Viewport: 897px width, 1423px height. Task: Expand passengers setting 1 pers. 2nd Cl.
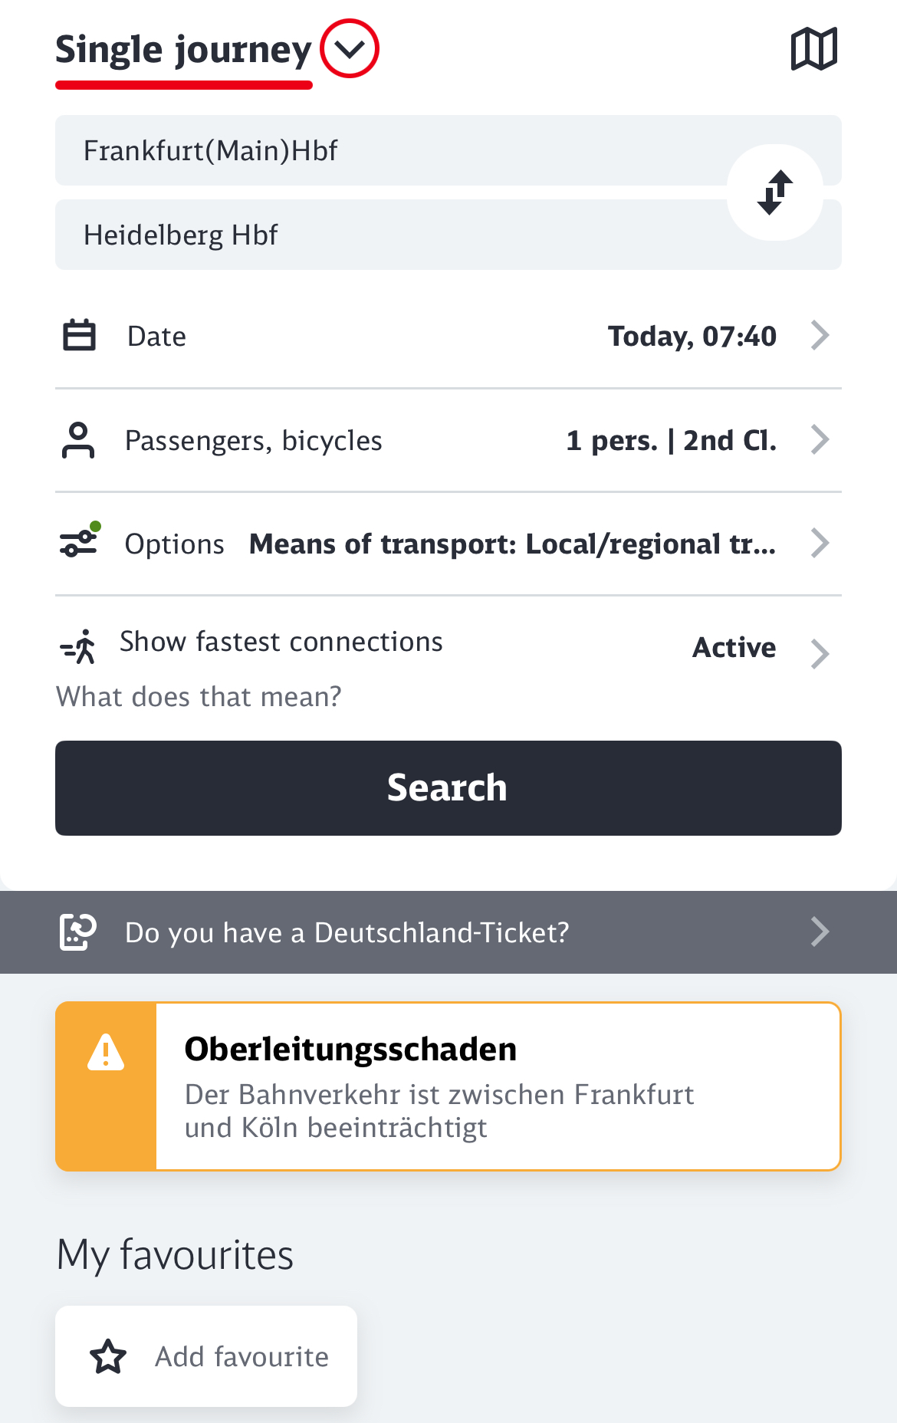click(x=671, y=440)
